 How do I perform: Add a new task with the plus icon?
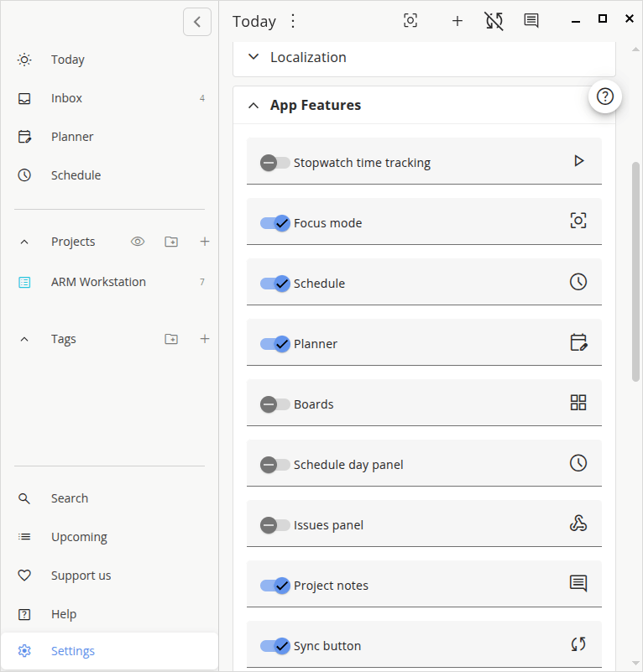pyautogui.click(x=457, y=20)
